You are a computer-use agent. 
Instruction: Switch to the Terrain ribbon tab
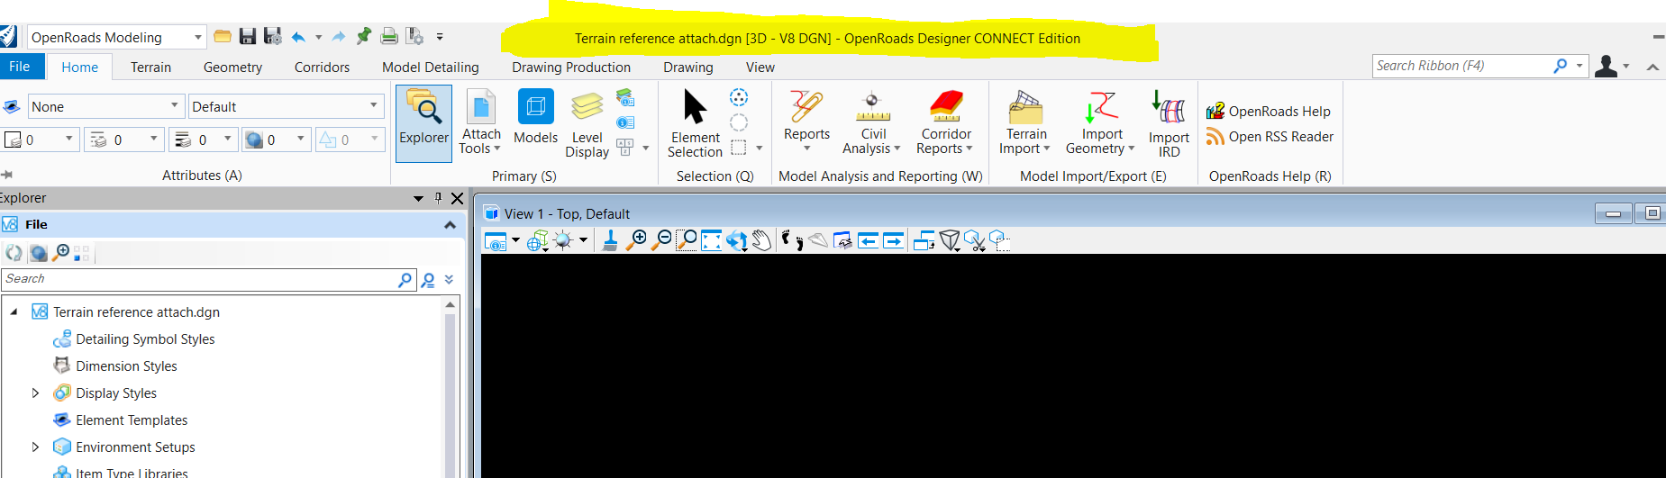150,68
